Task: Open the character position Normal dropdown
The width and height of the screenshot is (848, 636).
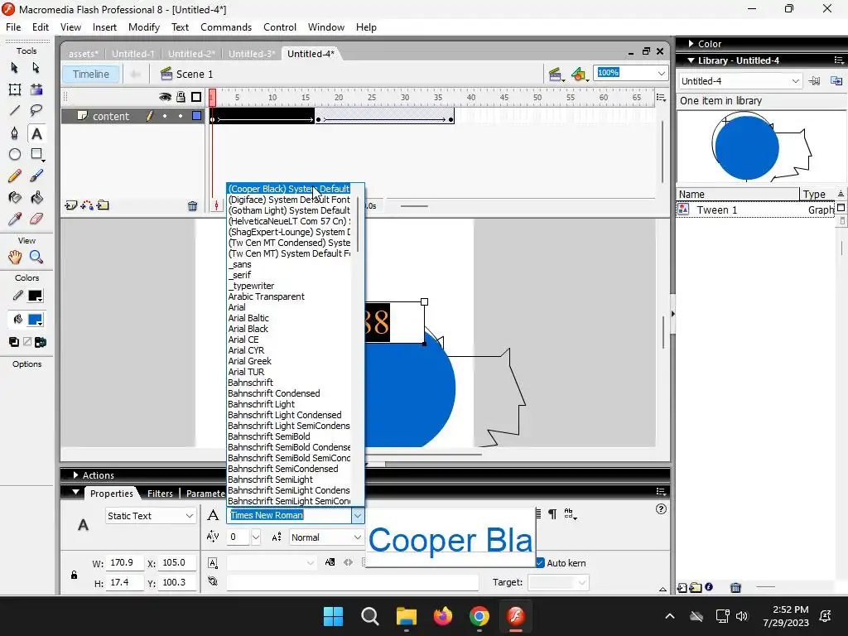Action: coord(326,537)
